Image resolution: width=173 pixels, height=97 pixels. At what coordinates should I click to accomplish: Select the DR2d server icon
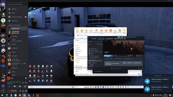pos(3,46)
